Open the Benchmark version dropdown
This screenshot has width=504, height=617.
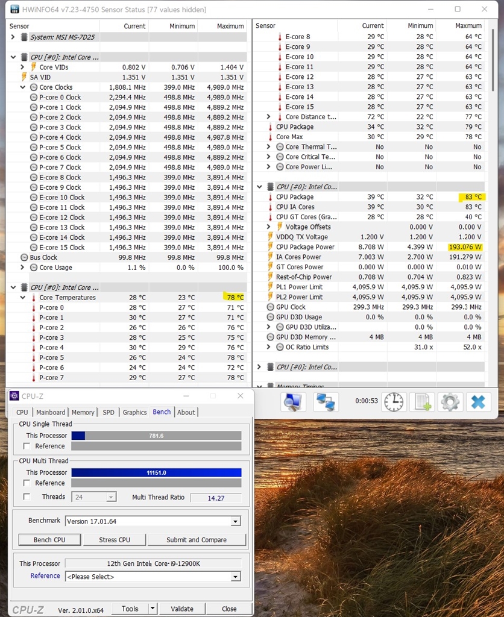click(x=236, y=521)
